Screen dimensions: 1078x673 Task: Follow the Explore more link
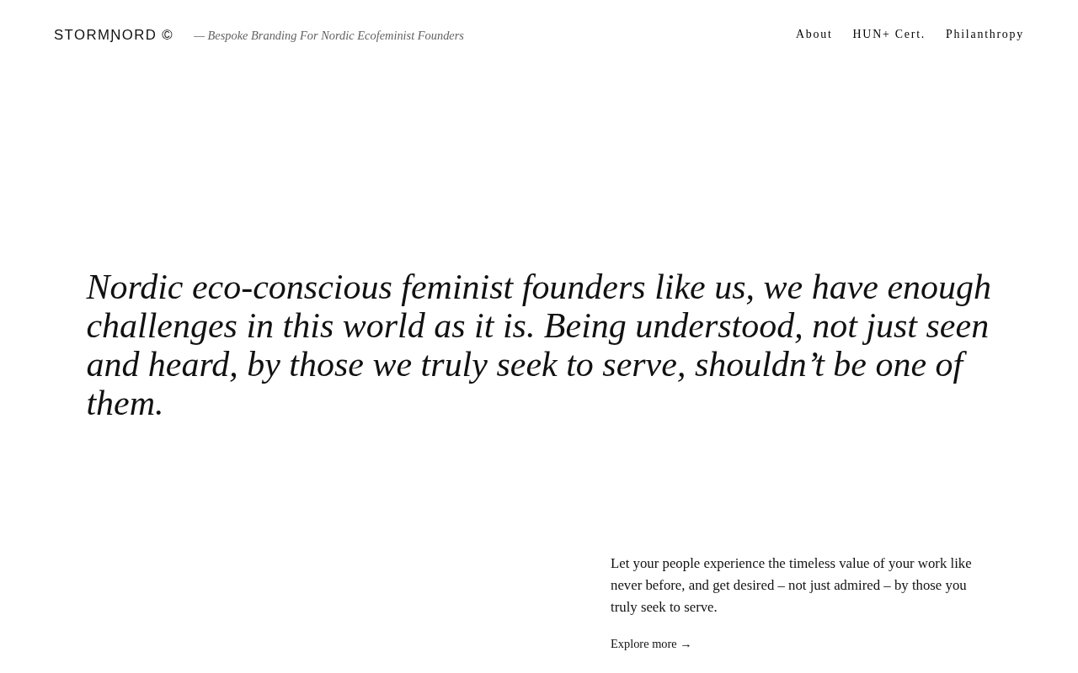643,644
